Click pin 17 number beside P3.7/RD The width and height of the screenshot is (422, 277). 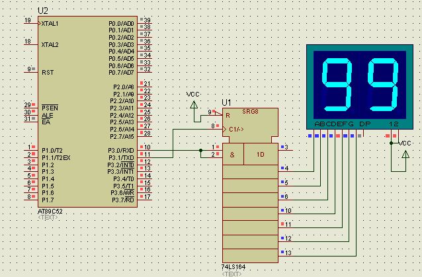(x=148, y=196)
